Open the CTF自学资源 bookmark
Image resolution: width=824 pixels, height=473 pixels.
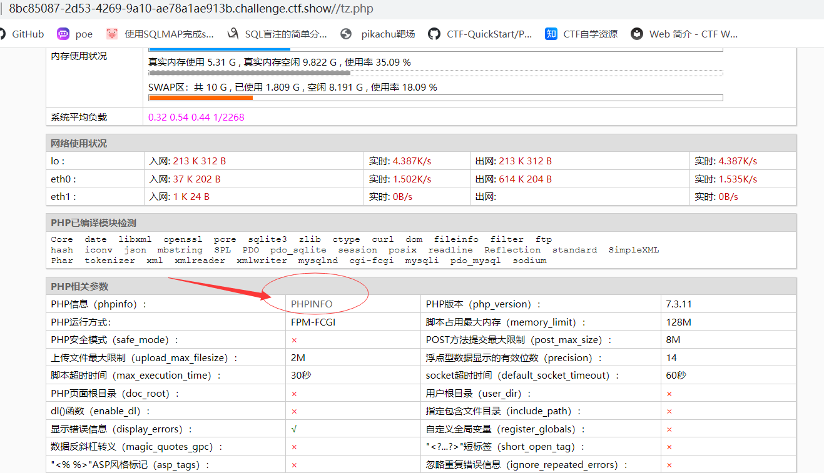coord(581,34)
